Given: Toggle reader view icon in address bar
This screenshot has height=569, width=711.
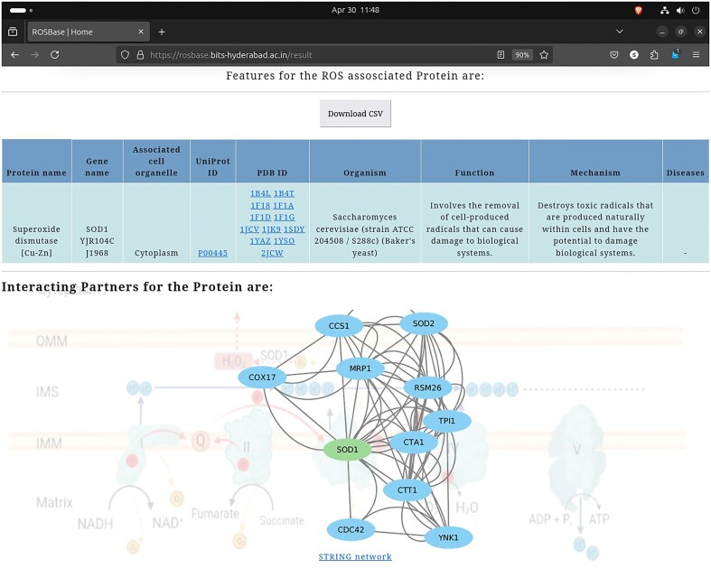Looking at the screenshot, I should [x=501, y=55].
